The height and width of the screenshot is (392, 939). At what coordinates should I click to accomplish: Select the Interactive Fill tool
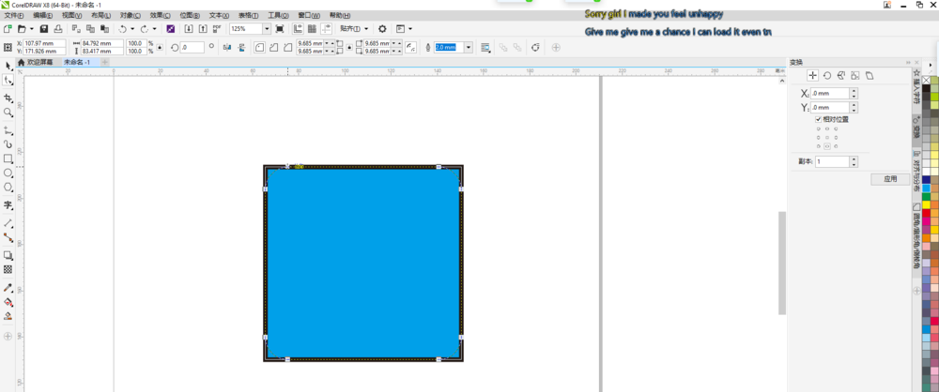point(8,302)
